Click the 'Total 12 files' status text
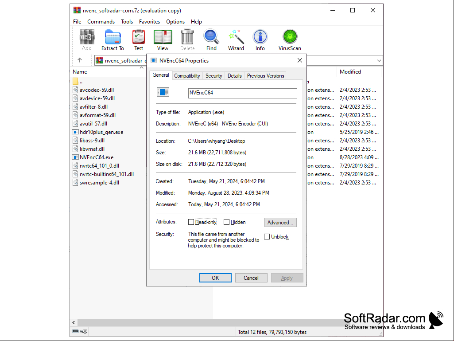 (272, 332)
